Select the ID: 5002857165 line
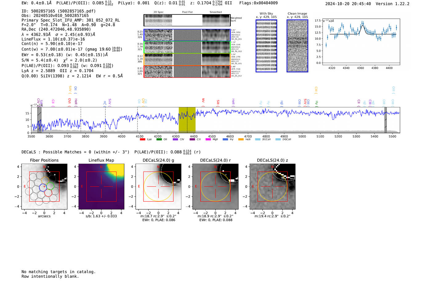This screenshot has height=293, width=431. click(x=58, y=11)
